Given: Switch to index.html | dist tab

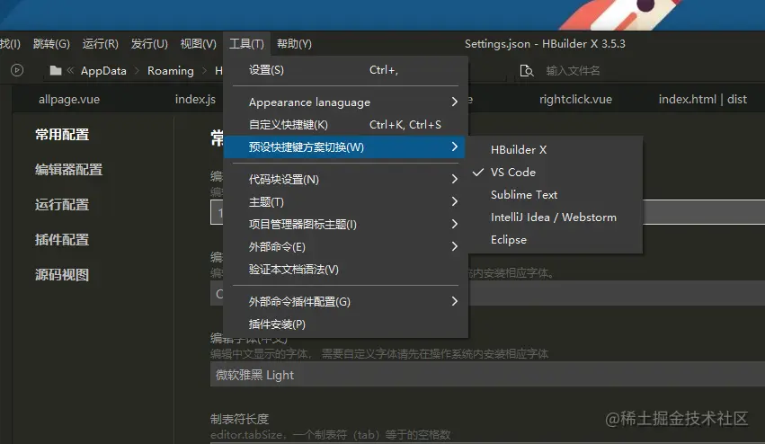Looking at the screenshot, I should point(703,99).
